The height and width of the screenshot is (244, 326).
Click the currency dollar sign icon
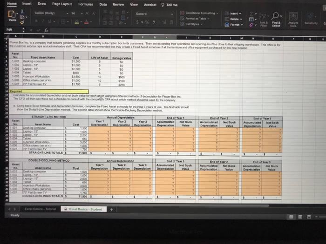click(137, 22)
